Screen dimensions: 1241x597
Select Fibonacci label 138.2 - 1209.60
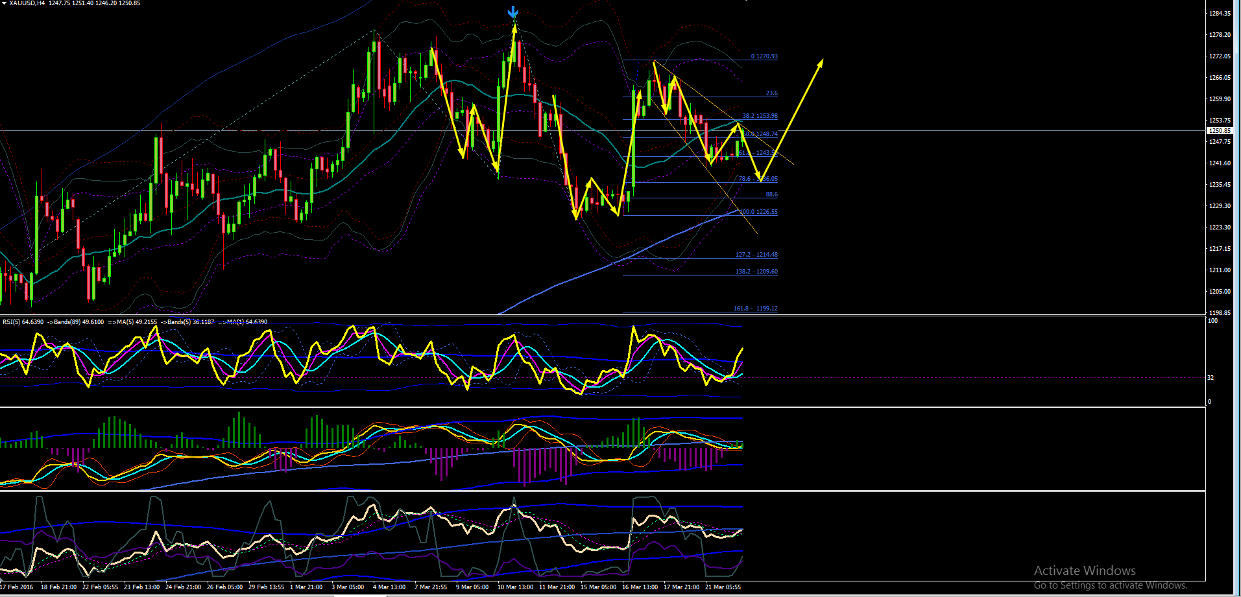point(756,272)
